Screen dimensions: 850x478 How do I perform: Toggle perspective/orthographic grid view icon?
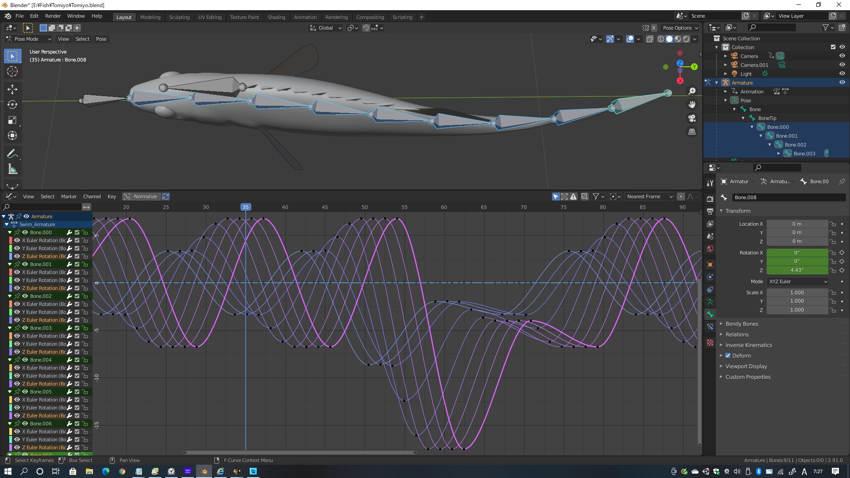pos(692,132)
